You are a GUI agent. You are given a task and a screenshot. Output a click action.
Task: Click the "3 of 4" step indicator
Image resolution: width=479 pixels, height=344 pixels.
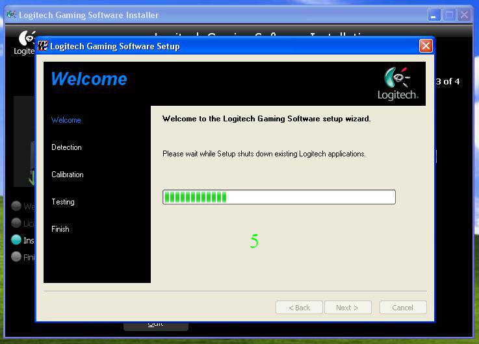(448, 81)
